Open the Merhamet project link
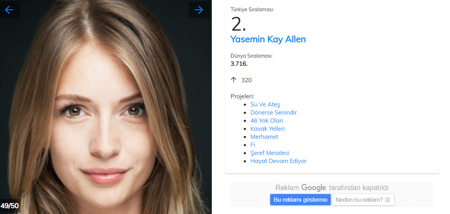Screen dimensions: 450x214 coord(264,137)
